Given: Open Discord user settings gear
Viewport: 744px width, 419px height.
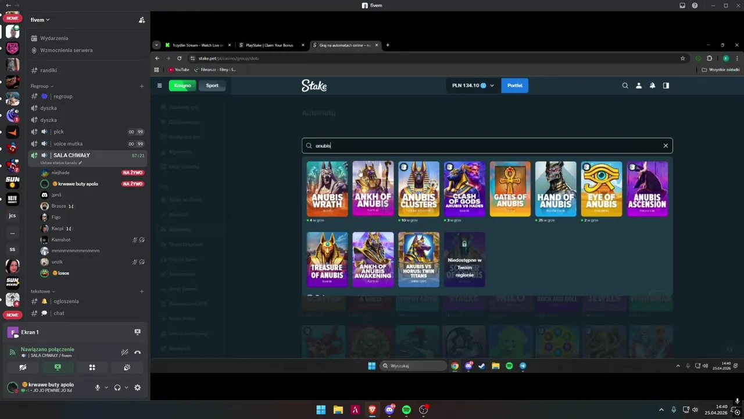Looking at the screenshot, I should pos(137,388).
